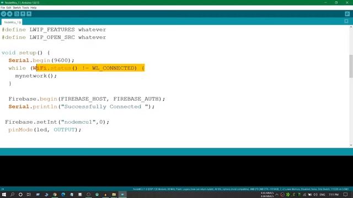This screenshot has height=198, width=353.
Task: Click the editor scroll-down arrow
Action: pyautogui.click(x=351, y=145)
